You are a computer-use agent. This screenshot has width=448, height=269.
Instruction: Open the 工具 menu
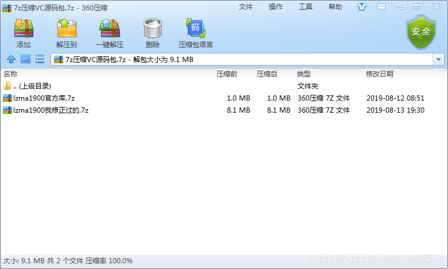tap(306, 6)
